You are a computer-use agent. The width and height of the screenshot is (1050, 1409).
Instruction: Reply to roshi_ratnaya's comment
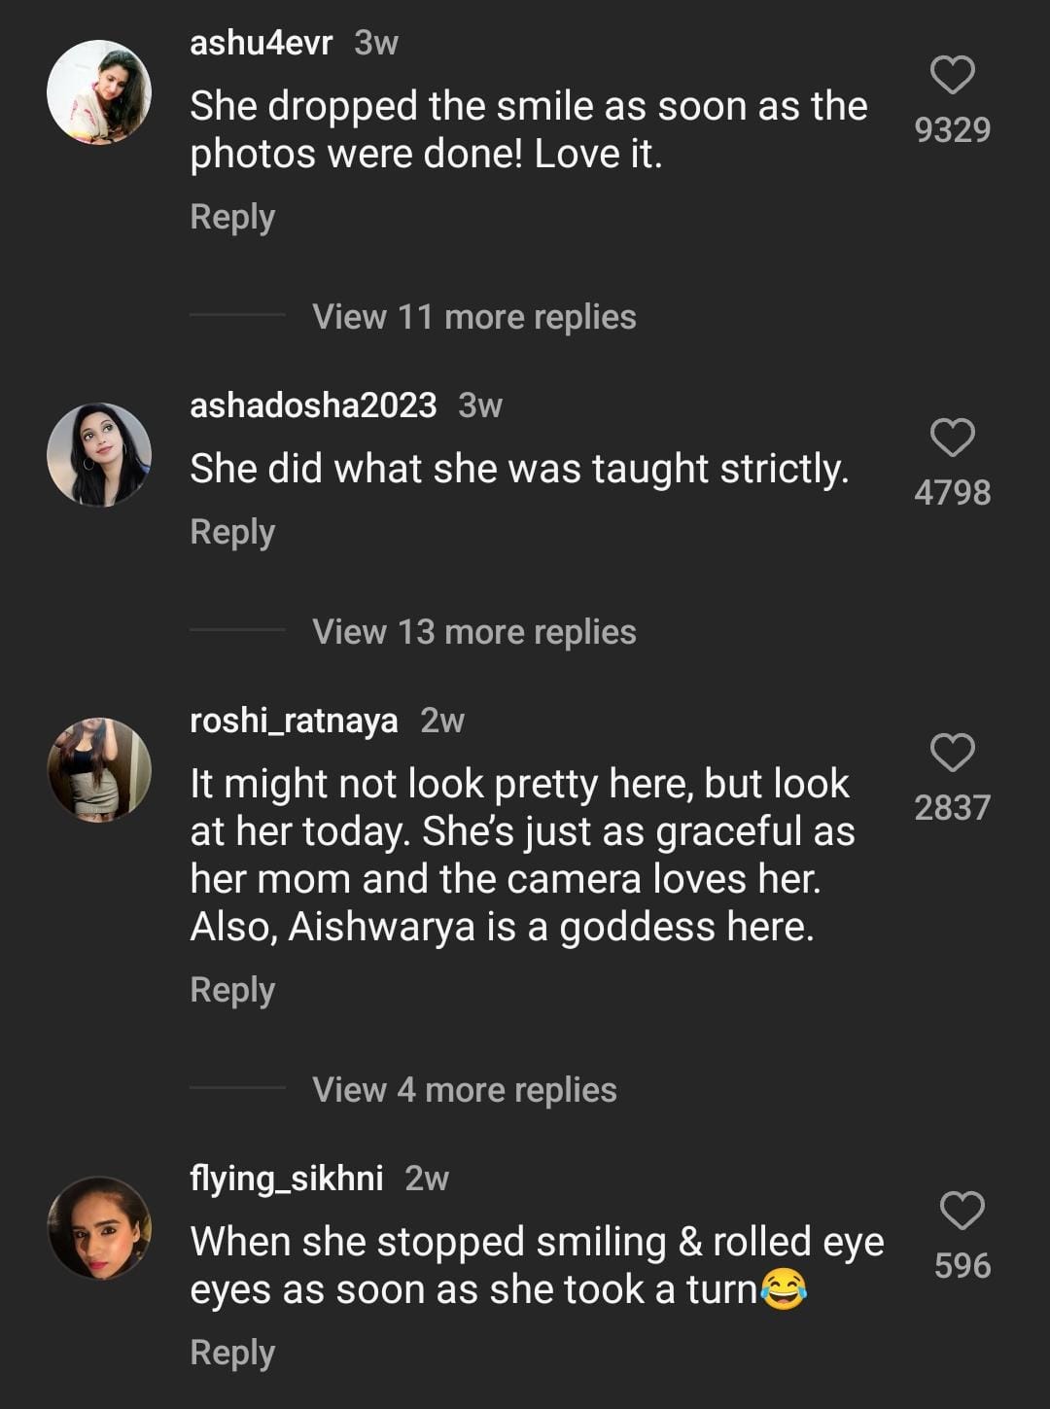click(232, 990)
